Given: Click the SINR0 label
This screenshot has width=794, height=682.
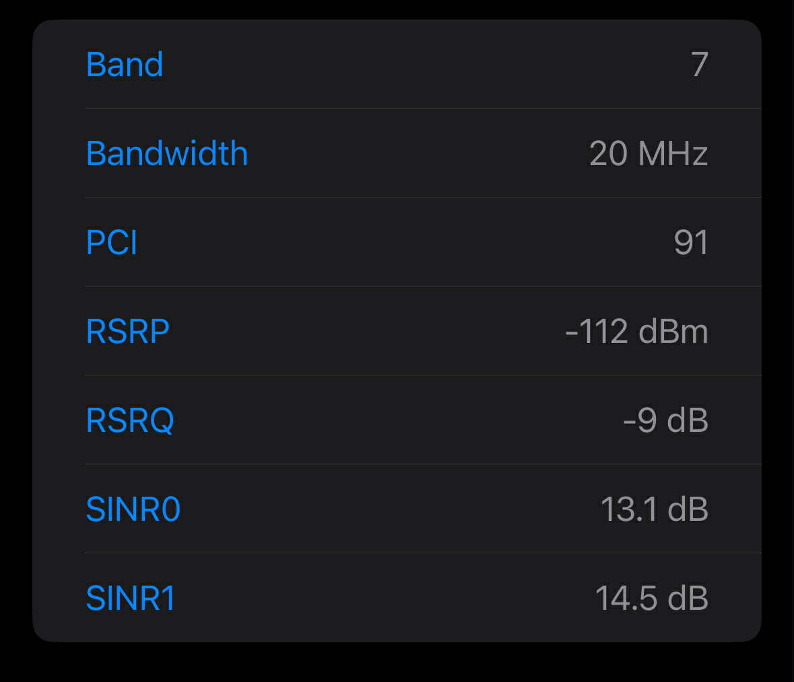Looking at the screenshot, I should tap(133, 509).
